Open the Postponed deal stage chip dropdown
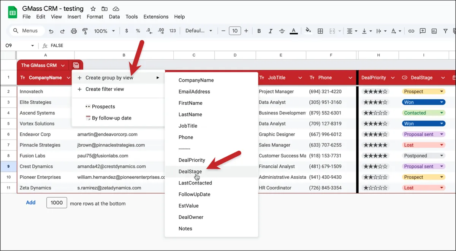Viewport: 456px width, 251px height. 442,156
